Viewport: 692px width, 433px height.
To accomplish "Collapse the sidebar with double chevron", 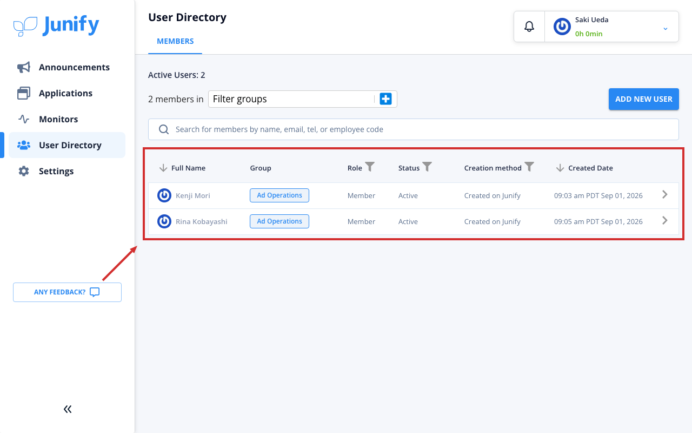I will [68, 409].
